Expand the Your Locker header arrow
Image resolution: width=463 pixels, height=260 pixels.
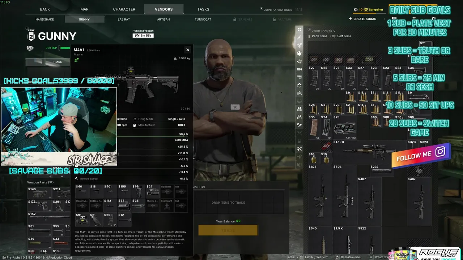(334, 31)
